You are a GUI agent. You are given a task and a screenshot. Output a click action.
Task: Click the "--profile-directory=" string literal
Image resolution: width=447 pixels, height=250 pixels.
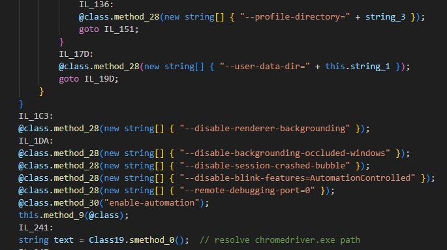(295, 17)
